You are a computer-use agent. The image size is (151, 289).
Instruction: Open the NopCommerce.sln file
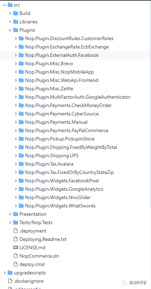coord(39,256)
